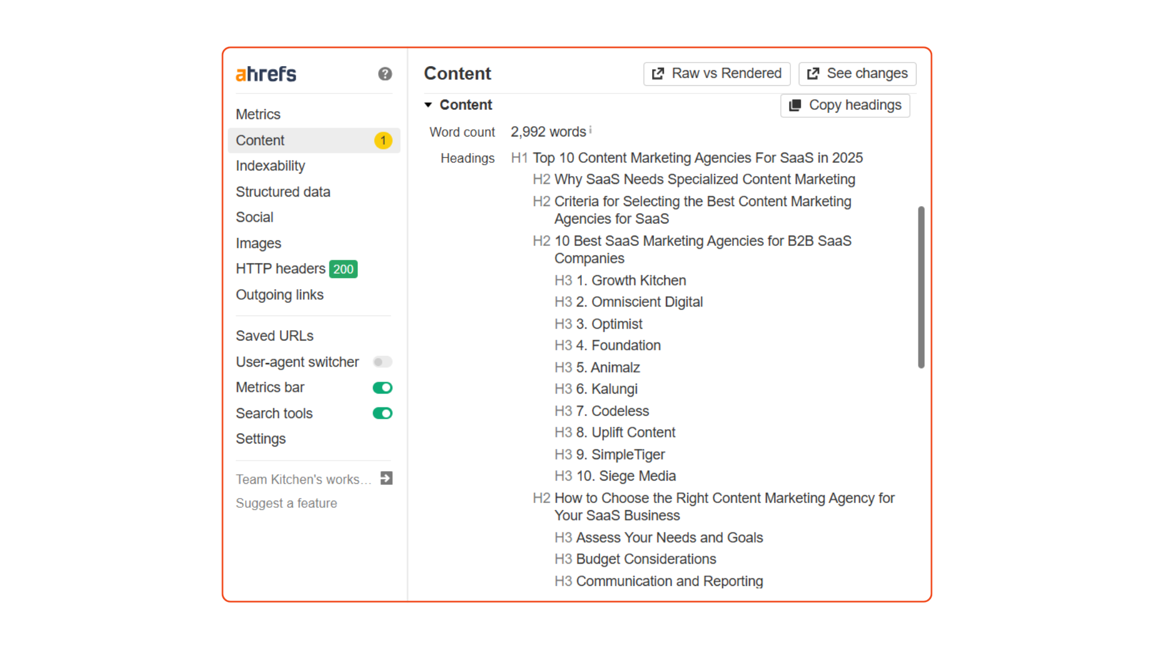The image size is (1154, 649).
Task: Click the See changes button
Action: pos(857,73)
